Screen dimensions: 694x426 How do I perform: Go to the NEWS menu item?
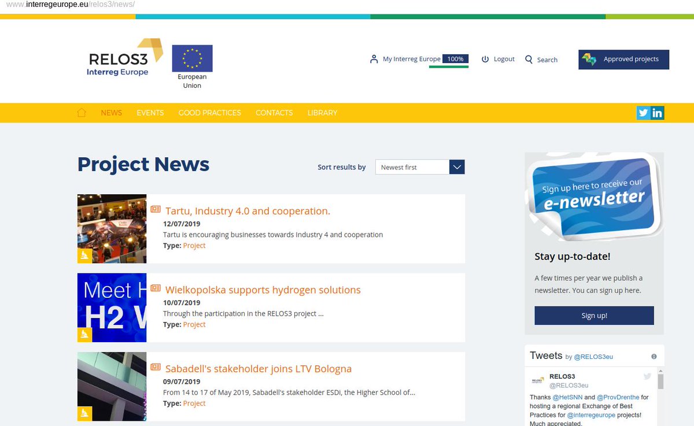pyautogui.click(x=112, y=113)
